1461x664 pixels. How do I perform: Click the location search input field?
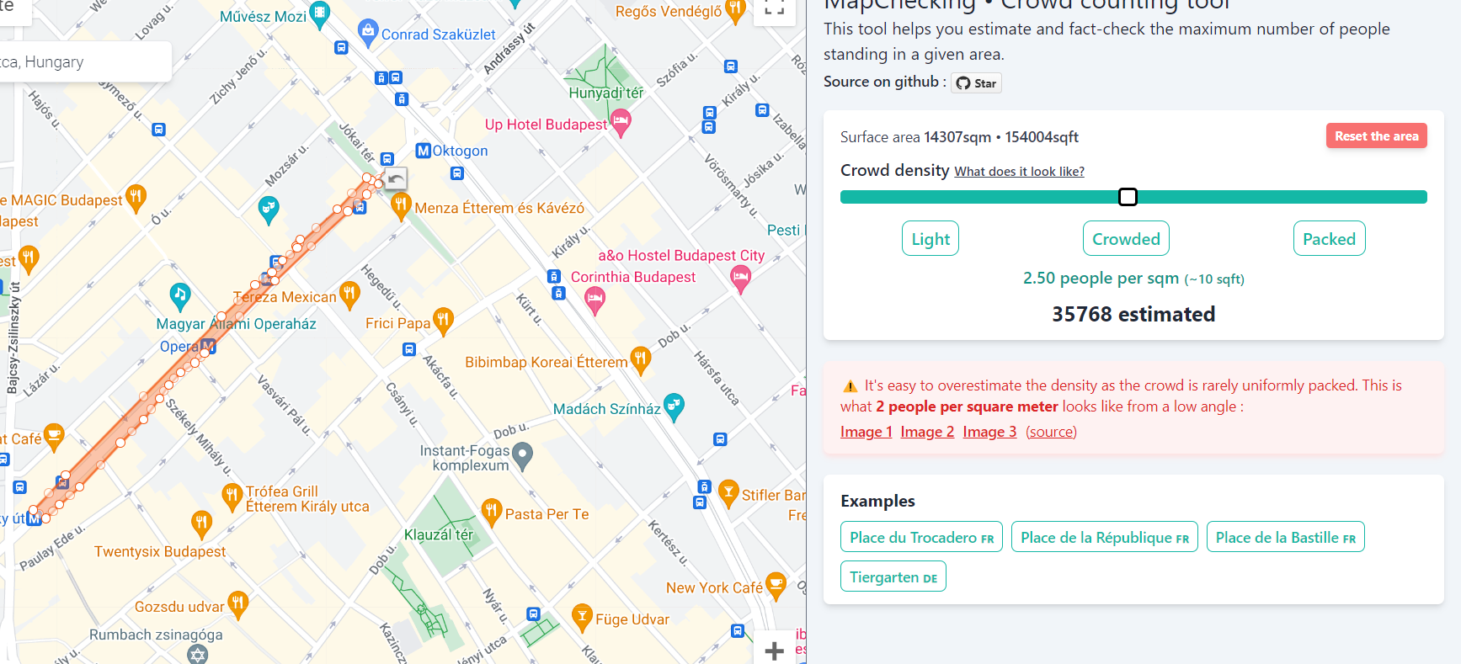pyautogui.click(x=84, y=62)
